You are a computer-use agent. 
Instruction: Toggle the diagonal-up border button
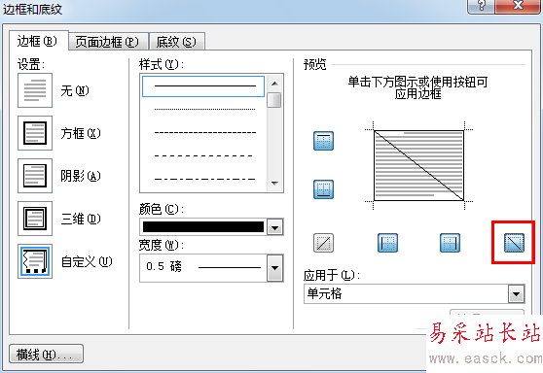click(x=323, y=243)
